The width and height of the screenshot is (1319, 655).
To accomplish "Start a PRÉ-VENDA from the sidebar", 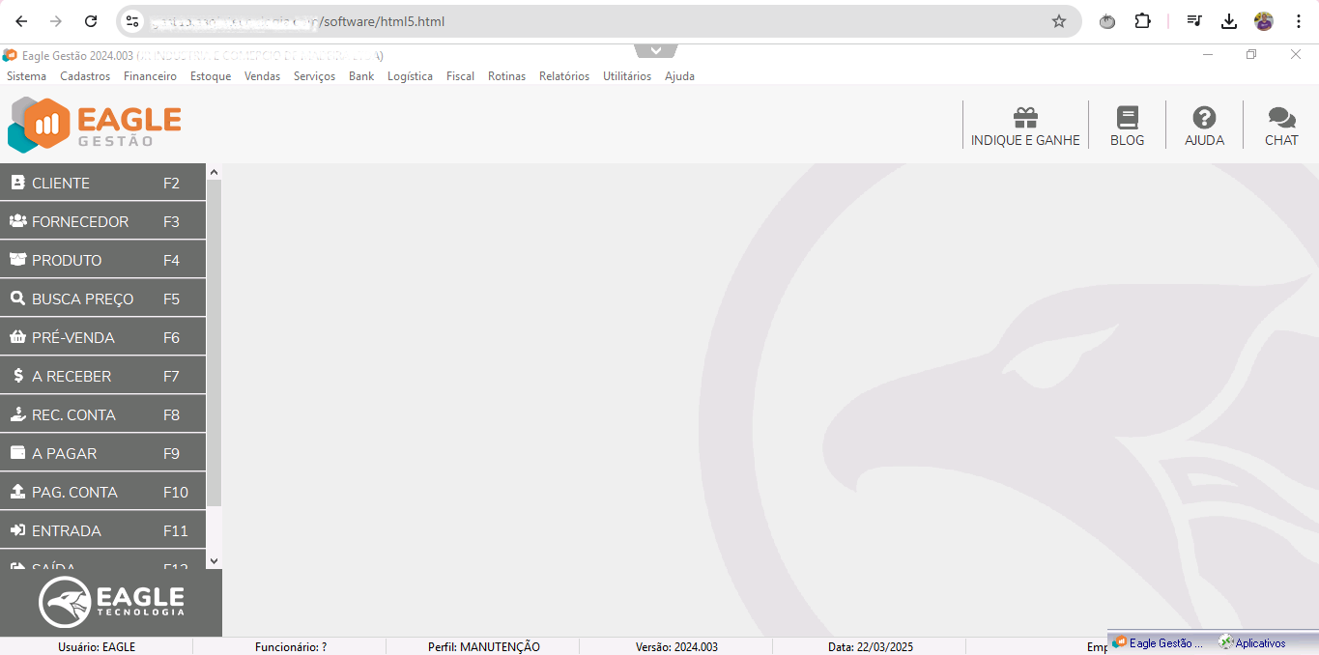I will coord(102,337).
